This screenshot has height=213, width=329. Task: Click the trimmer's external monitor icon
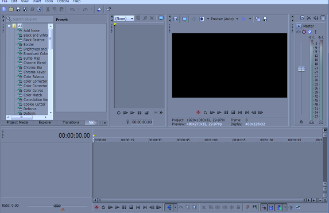click(161, 18)
